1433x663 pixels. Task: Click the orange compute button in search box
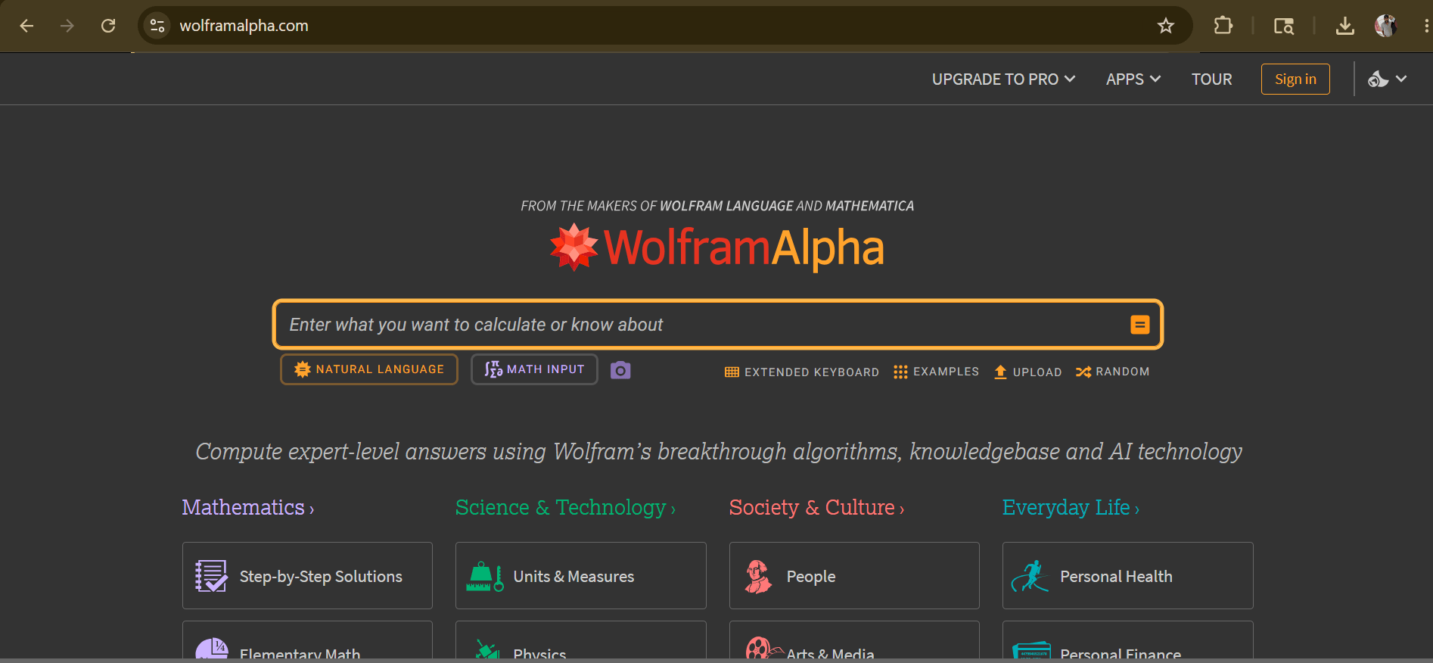point(1139,325)
